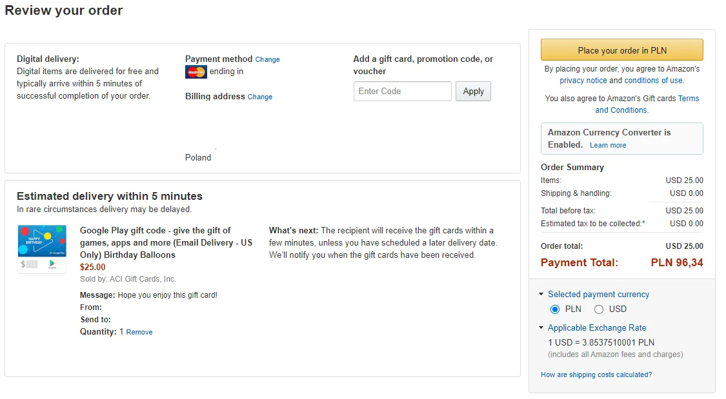This screenshot has height=399, width=726.
Task: Click the Mastercard payment card icon
Action: click(x=196, y=72)
